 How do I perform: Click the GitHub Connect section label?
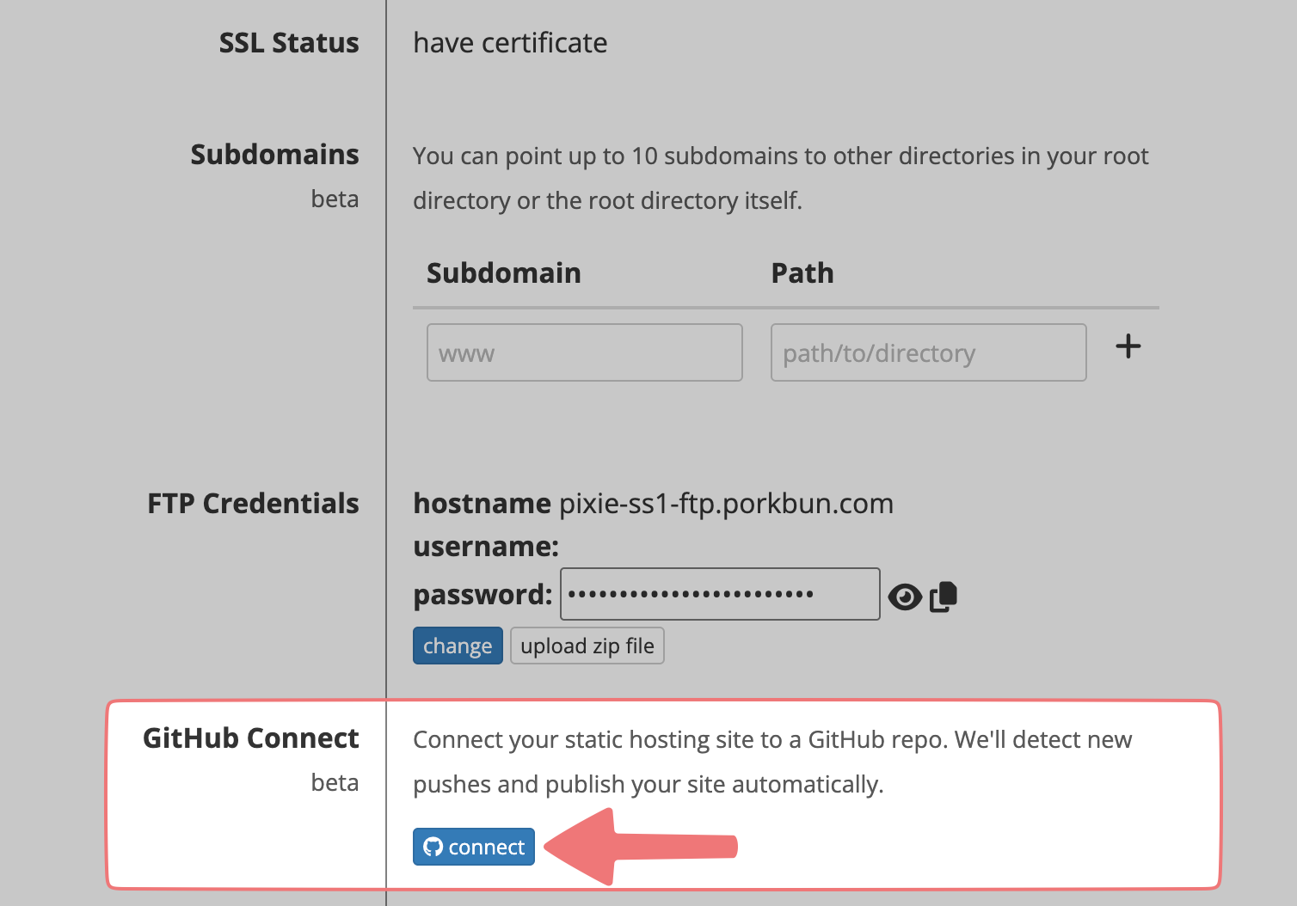tap(251, 738)
